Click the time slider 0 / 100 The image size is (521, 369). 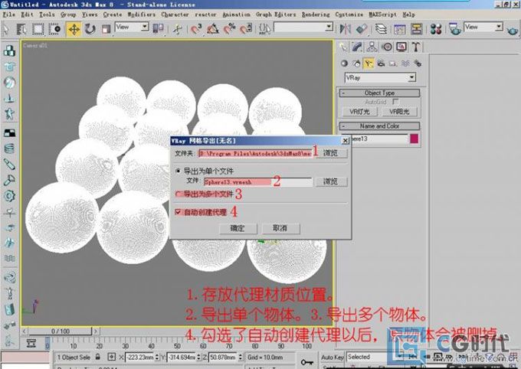(60, 331)
